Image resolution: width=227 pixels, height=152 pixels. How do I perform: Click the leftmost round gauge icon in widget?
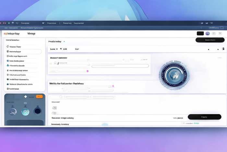(13, 111)
